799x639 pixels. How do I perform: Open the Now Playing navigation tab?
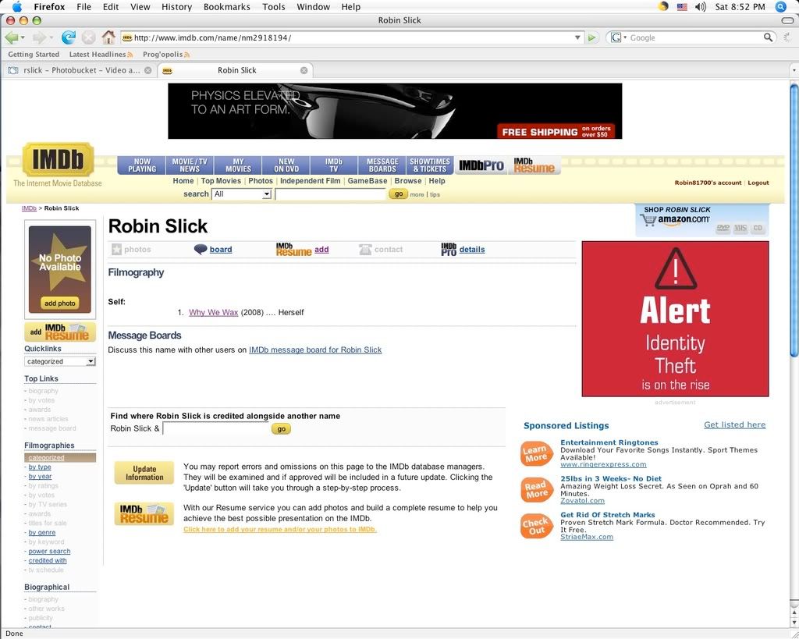pos(142,165)
